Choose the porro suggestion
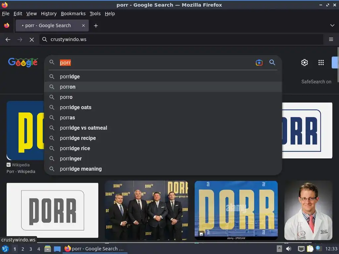This screenshot has height=254, width=339. coord(163,97)
